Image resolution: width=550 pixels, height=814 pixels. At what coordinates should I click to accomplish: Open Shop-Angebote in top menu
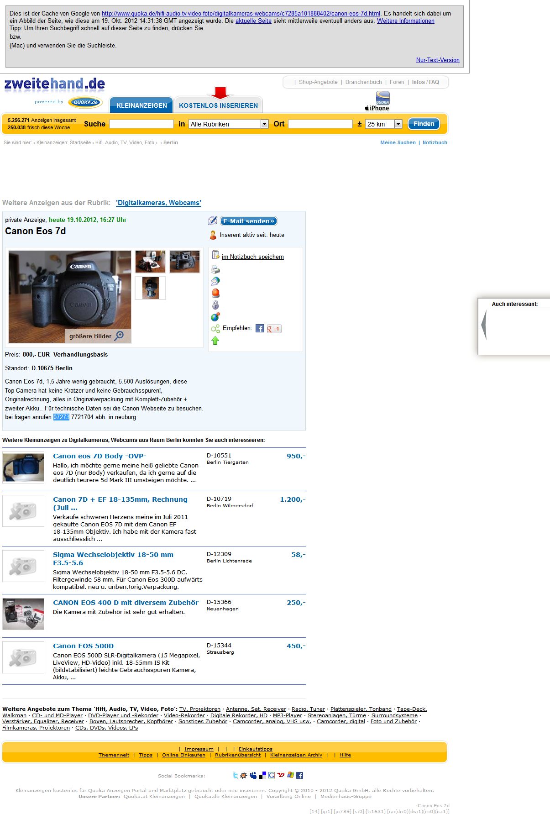pyautogui.click(x=318, y=82)
